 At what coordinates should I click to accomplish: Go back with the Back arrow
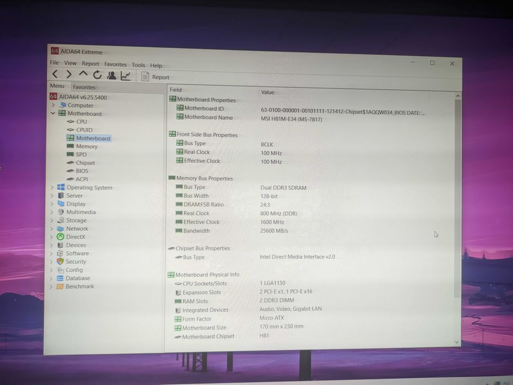click(x=55, y=74)
